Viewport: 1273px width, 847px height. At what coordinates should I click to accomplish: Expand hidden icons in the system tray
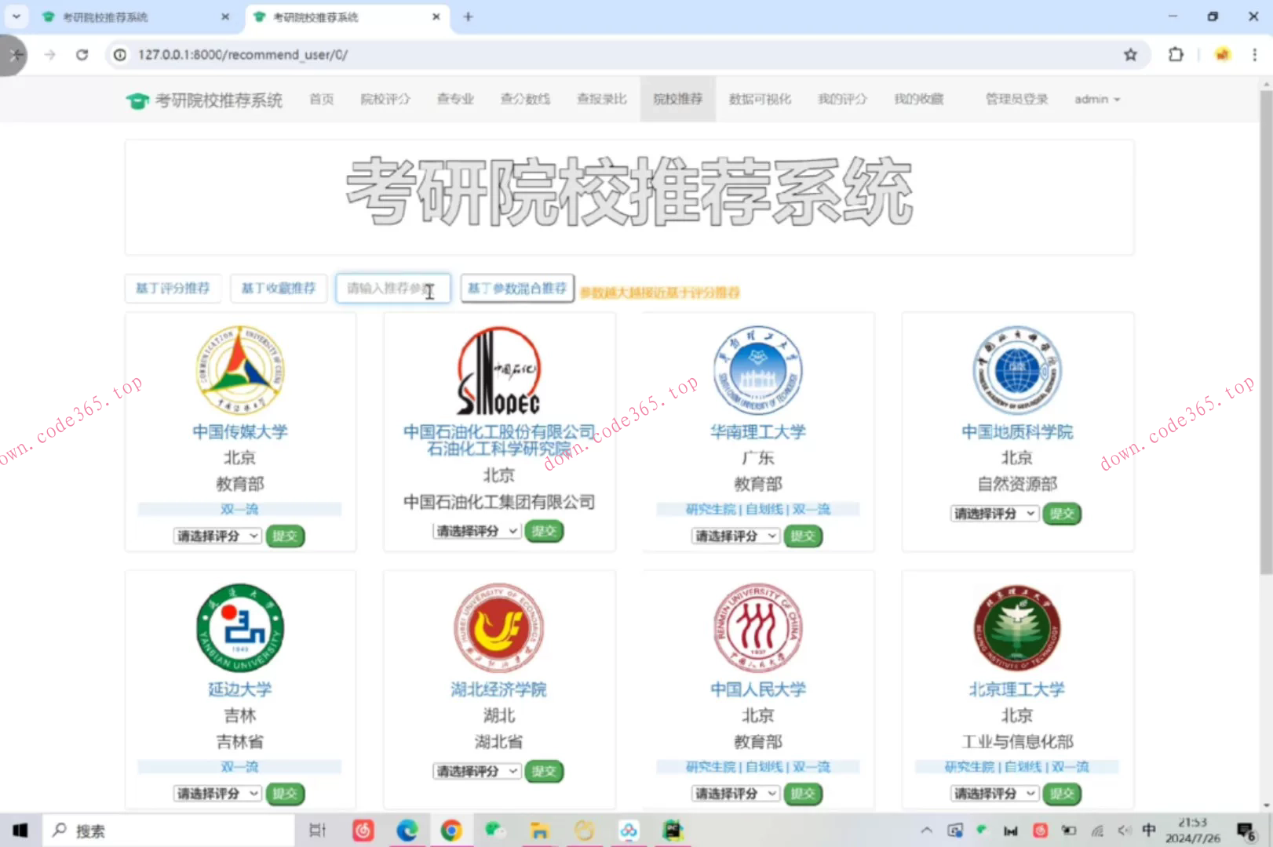click(927, 830)
